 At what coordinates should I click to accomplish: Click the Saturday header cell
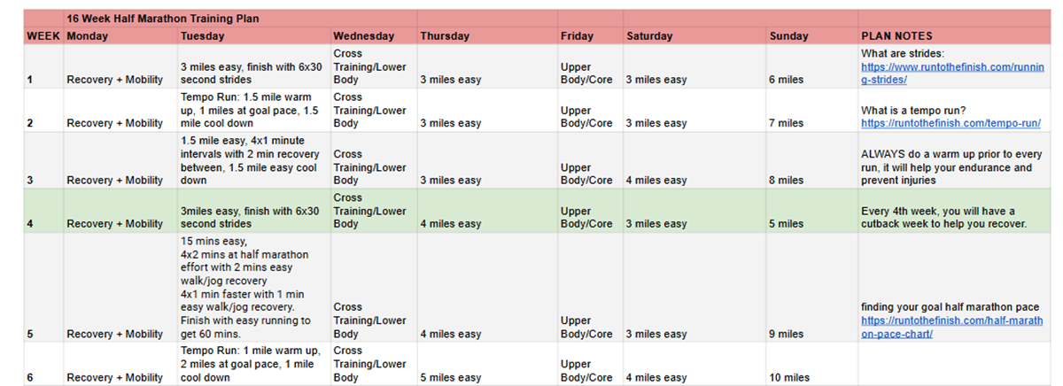click(x=649, y=36)
